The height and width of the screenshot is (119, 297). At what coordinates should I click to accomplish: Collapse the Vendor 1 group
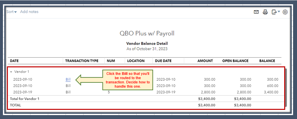(x=11, y=72)
